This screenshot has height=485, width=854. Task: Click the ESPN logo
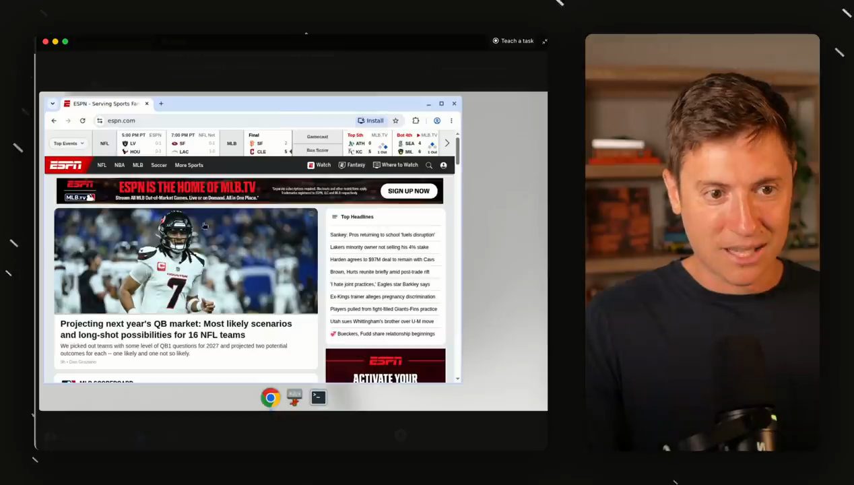tap(66, 165)
